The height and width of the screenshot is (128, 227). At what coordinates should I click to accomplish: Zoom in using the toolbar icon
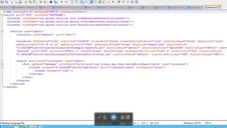point(61,2)
